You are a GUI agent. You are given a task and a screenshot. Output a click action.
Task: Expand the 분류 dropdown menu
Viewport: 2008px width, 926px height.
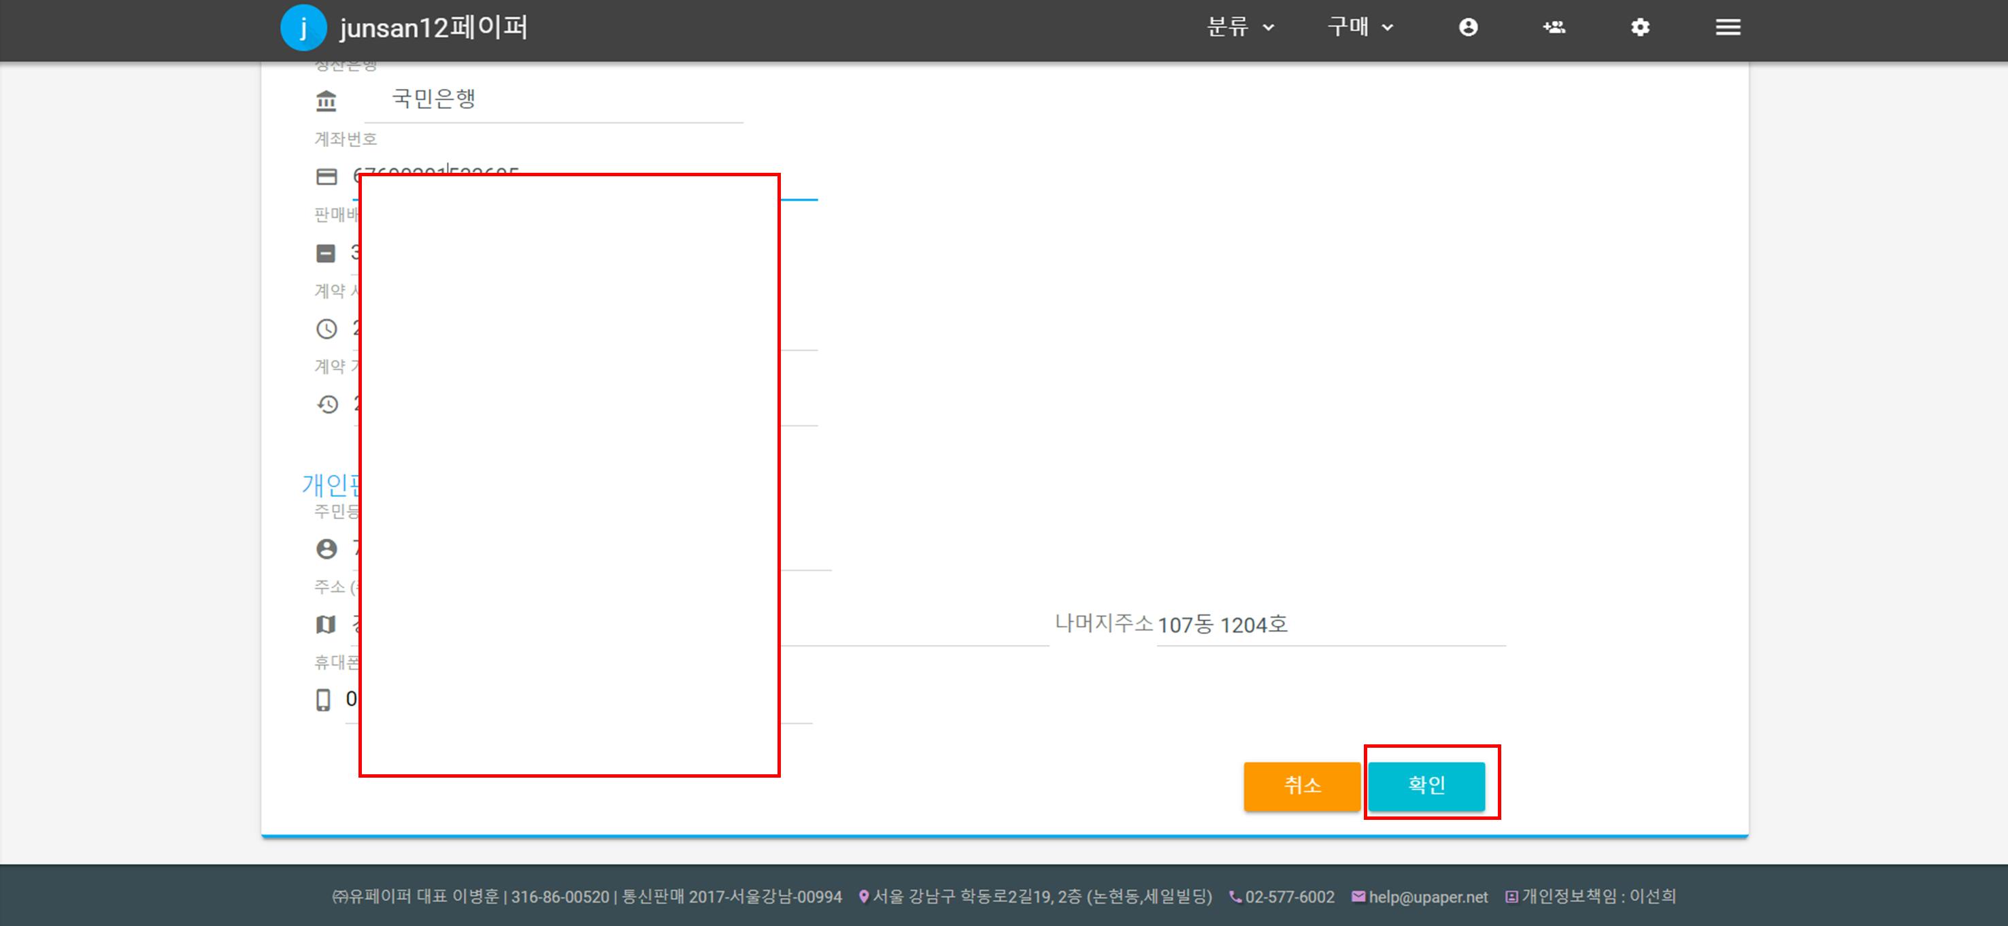[x=1239, y=27]
